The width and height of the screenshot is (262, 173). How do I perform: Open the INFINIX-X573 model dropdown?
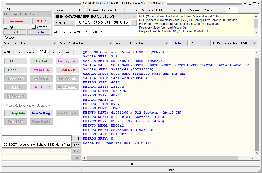click(x=95, y=16)
